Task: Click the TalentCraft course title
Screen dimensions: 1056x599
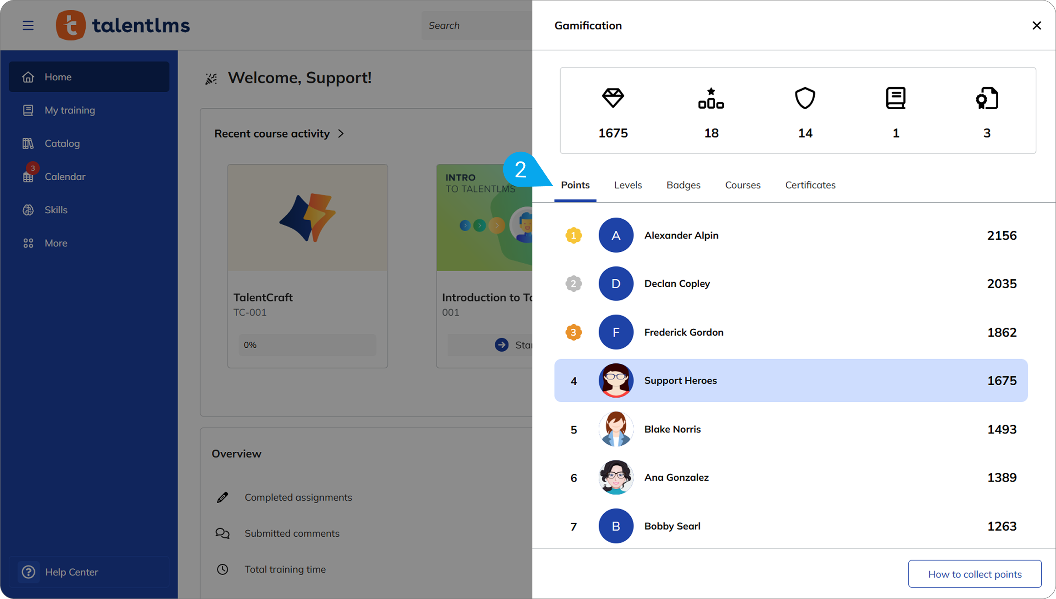Action: click(263, 297)
